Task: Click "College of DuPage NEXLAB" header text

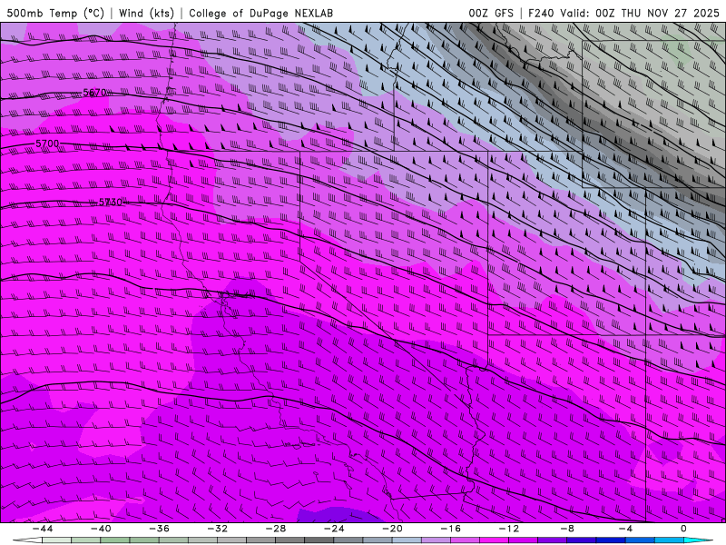Action: point(260,13)
